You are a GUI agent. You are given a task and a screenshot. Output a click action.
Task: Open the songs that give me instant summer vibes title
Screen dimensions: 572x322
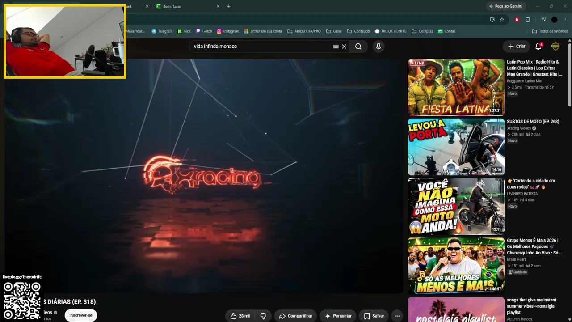click(x=532, y=306)
